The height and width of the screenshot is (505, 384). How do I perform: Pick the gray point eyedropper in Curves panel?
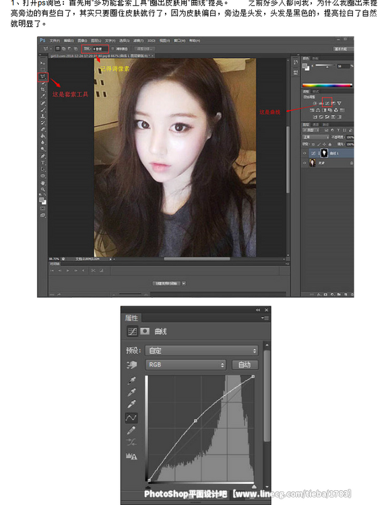131,393
